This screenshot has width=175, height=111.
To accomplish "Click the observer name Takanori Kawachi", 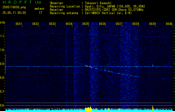I will point(98,3).
